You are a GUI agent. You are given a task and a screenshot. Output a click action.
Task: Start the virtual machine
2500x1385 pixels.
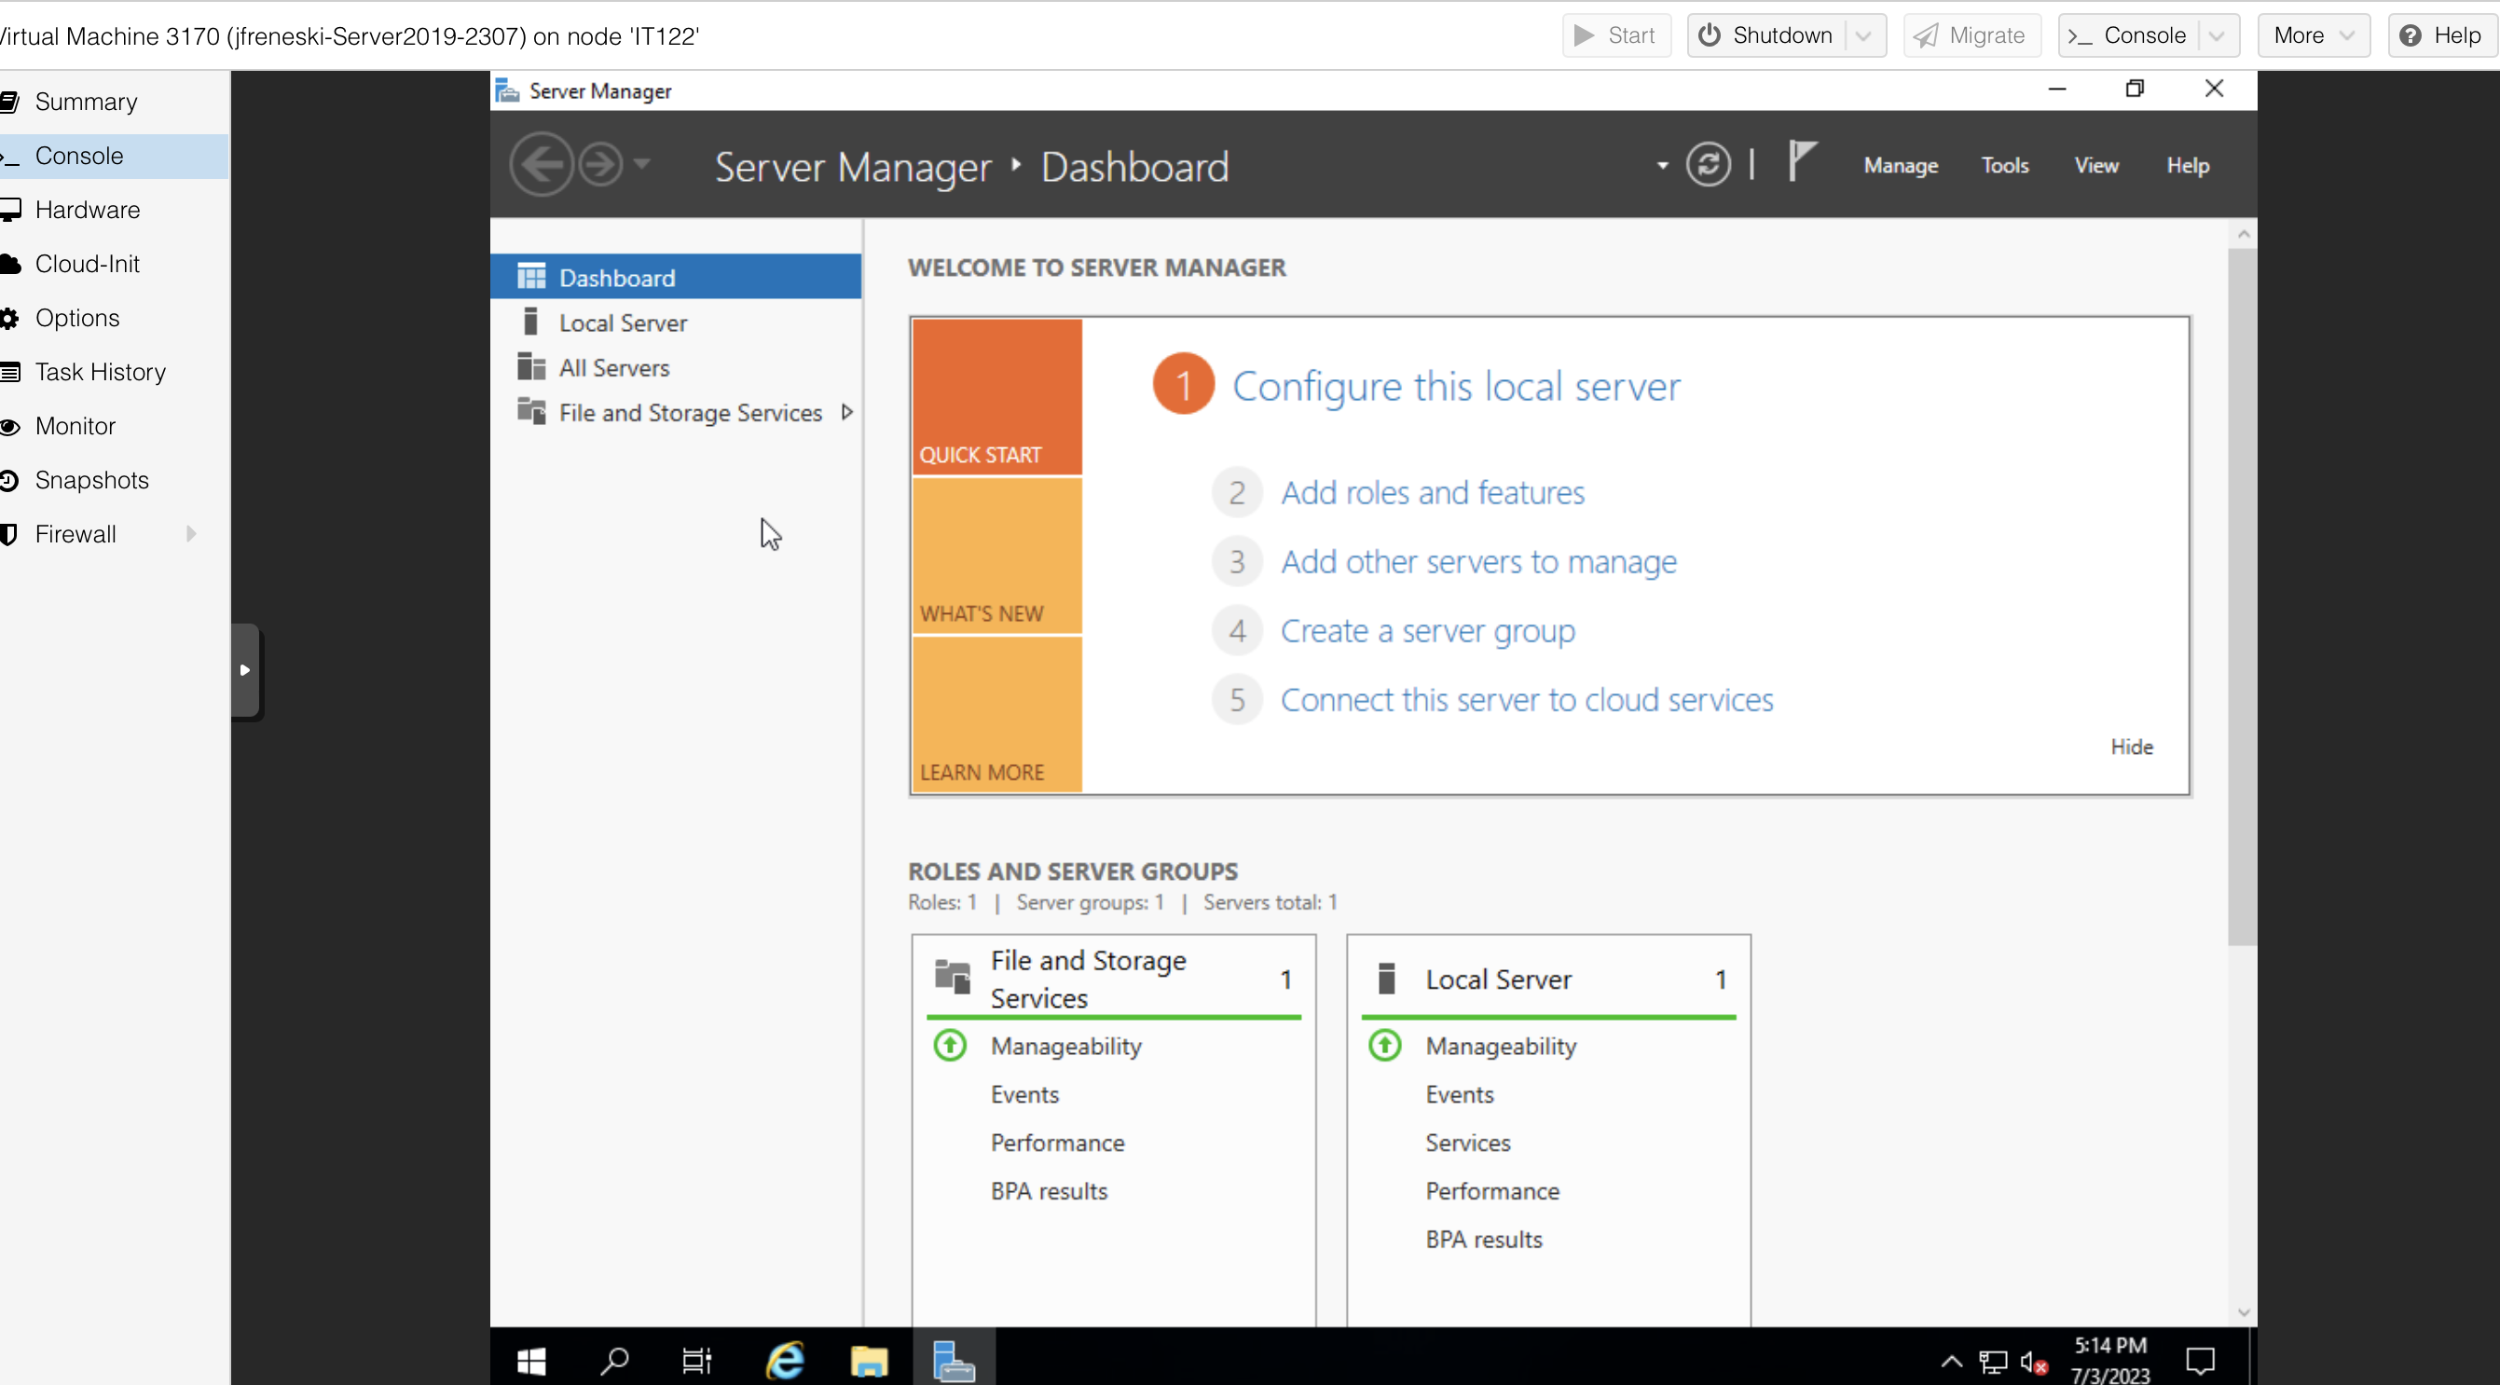1614,34
